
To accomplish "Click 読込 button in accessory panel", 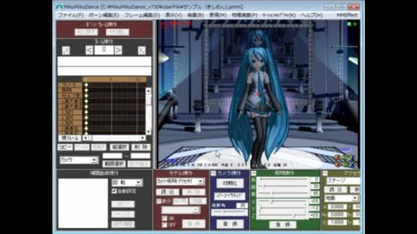I will click(x=336, y=189).
